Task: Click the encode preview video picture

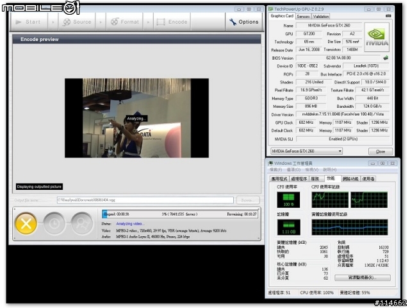Action: pyautogui.click(x=136, y=118)
